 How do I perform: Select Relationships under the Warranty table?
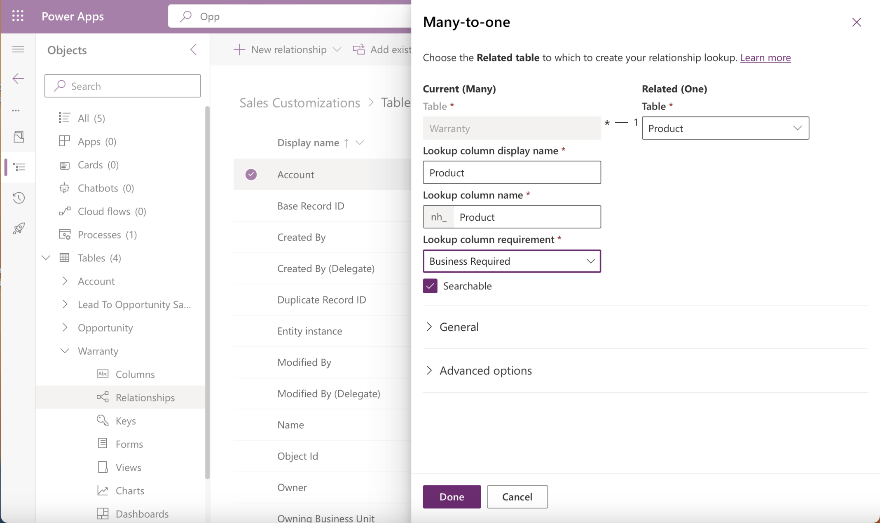pos(145,397)
